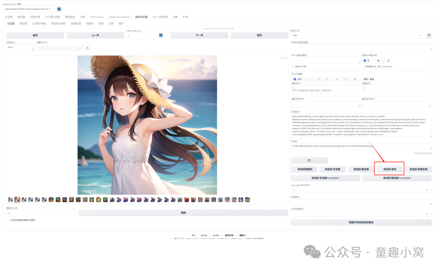Open the 排序方式 date dropdown

coord(358,36)
